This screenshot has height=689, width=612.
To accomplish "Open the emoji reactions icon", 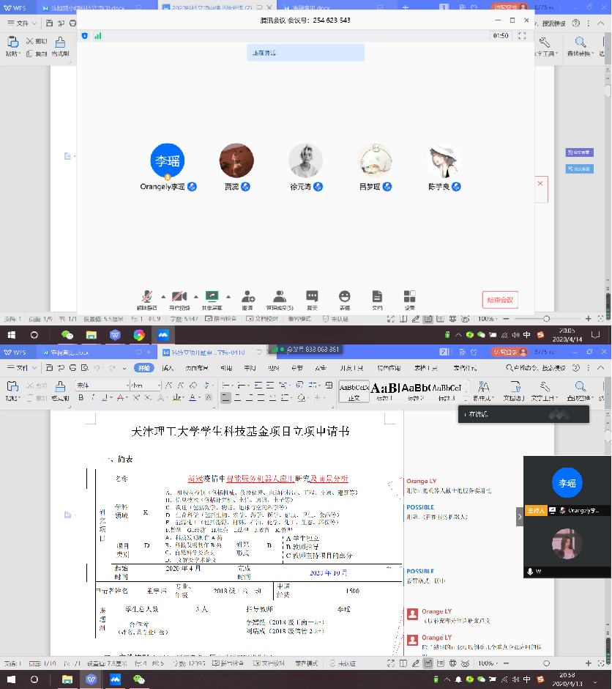I will [x=344, y=297].
